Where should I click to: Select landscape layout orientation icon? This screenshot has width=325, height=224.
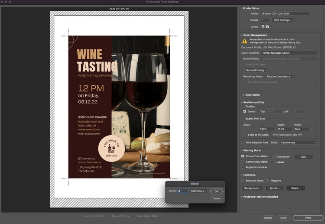pos(267,26)
